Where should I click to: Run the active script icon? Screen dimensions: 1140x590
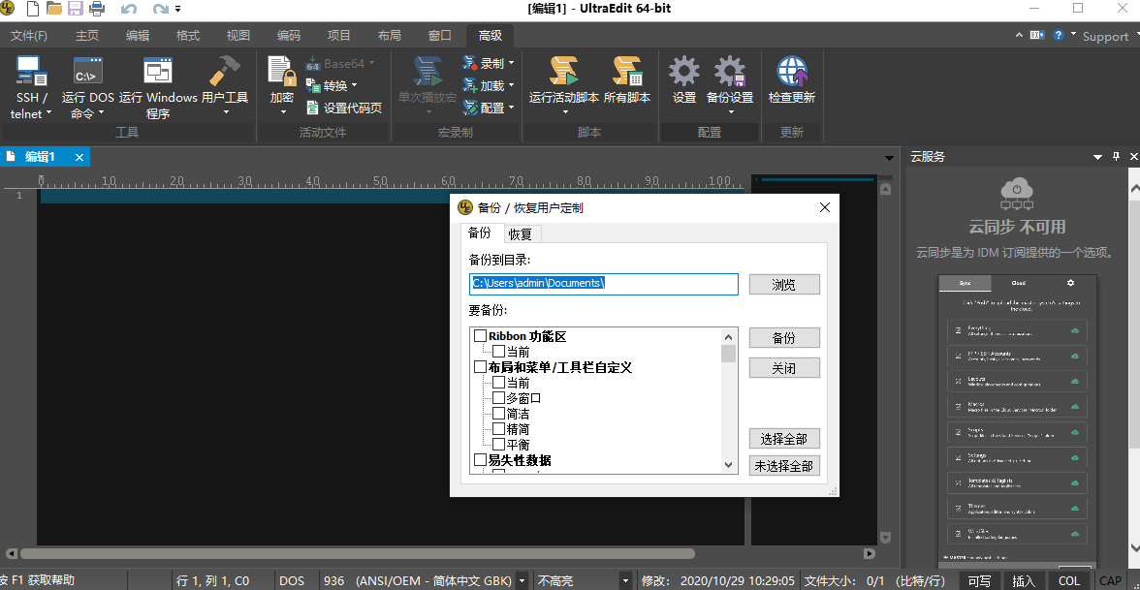coord(563,72)
